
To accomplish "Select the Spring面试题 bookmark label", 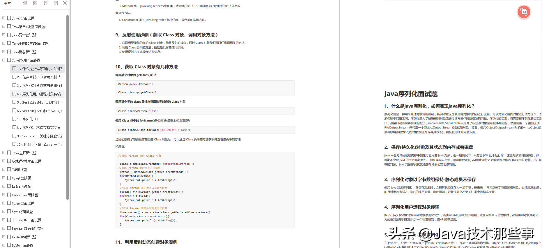I will coord(22,212).
